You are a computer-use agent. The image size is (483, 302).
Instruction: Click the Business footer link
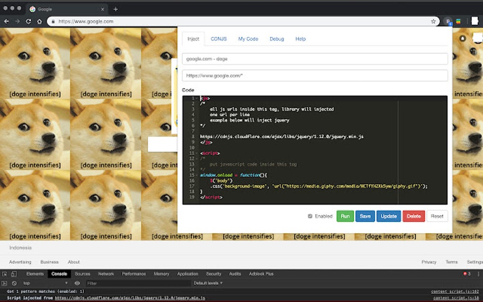click(49, 262)
